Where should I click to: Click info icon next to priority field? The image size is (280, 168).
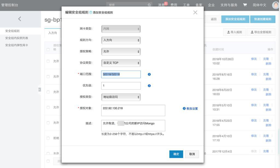point(149,86)
